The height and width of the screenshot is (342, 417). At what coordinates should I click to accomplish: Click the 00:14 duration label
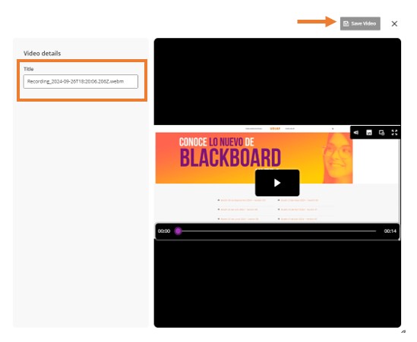click(x=390, y=231)
